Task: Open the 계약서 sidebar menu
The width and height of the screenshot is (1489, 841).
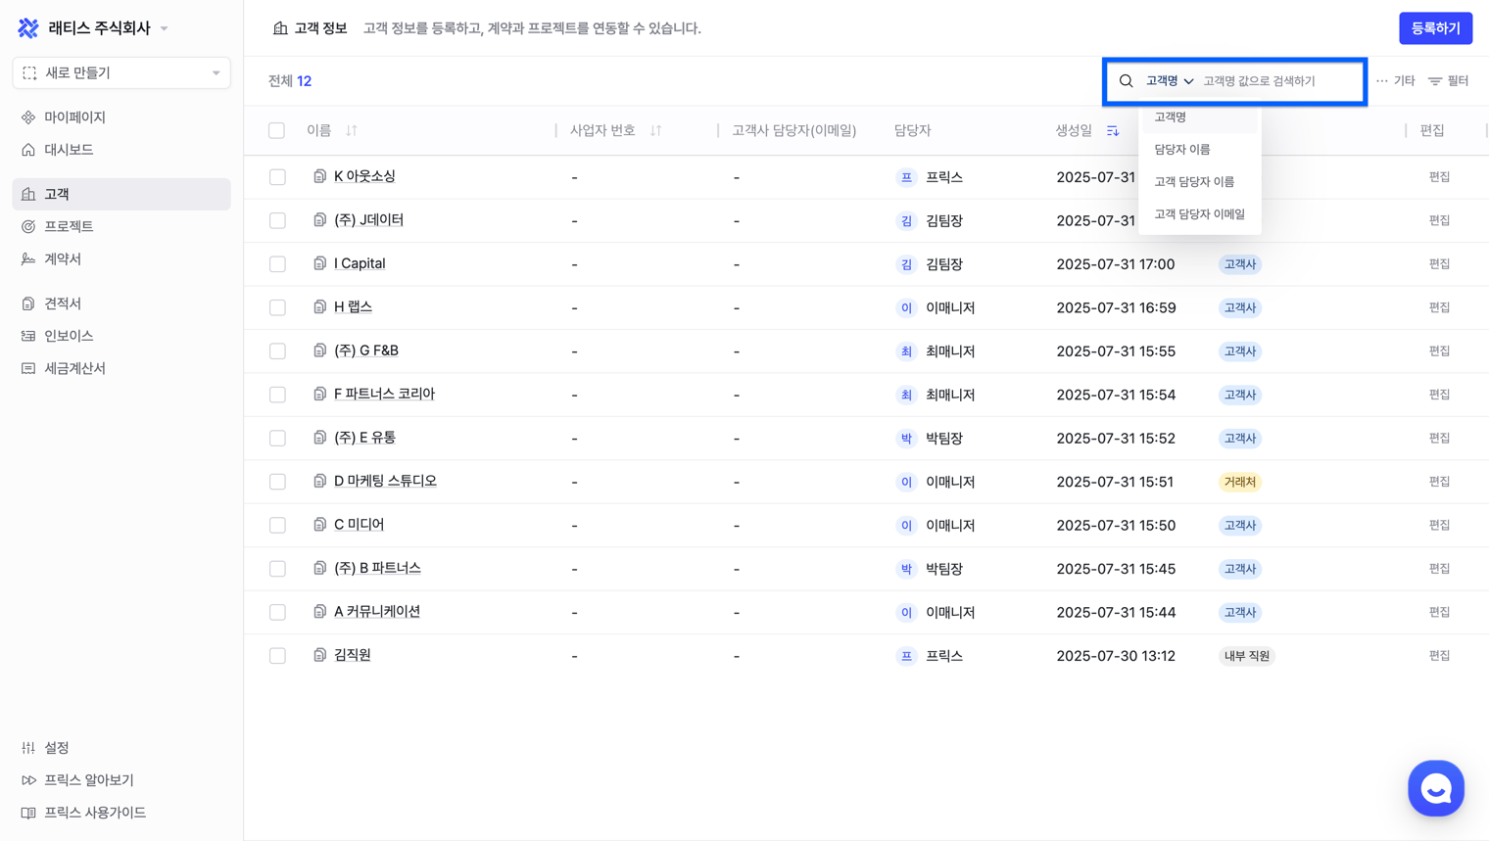Action: [x=121, y=259]
